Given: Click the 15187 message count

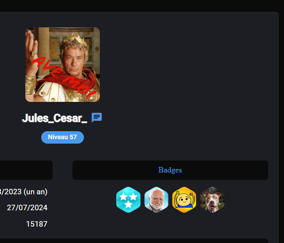Looking at the screenshot, I should [x=37, y=224].
